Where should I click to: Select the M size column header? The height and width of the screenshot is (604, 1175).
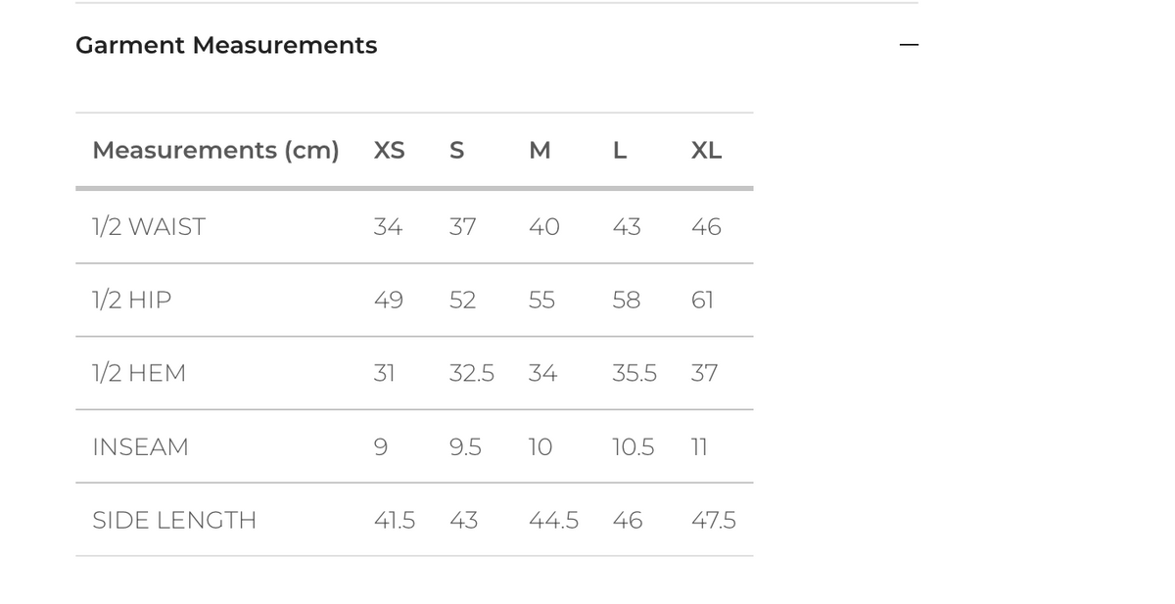click(x=540, y=151)
